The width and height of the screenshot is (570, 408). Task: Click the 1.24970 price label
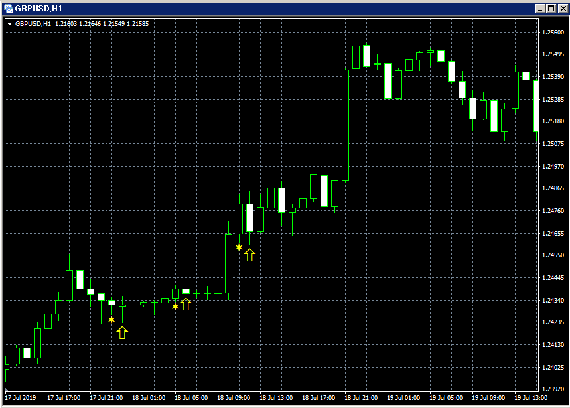tap(553, 166)
